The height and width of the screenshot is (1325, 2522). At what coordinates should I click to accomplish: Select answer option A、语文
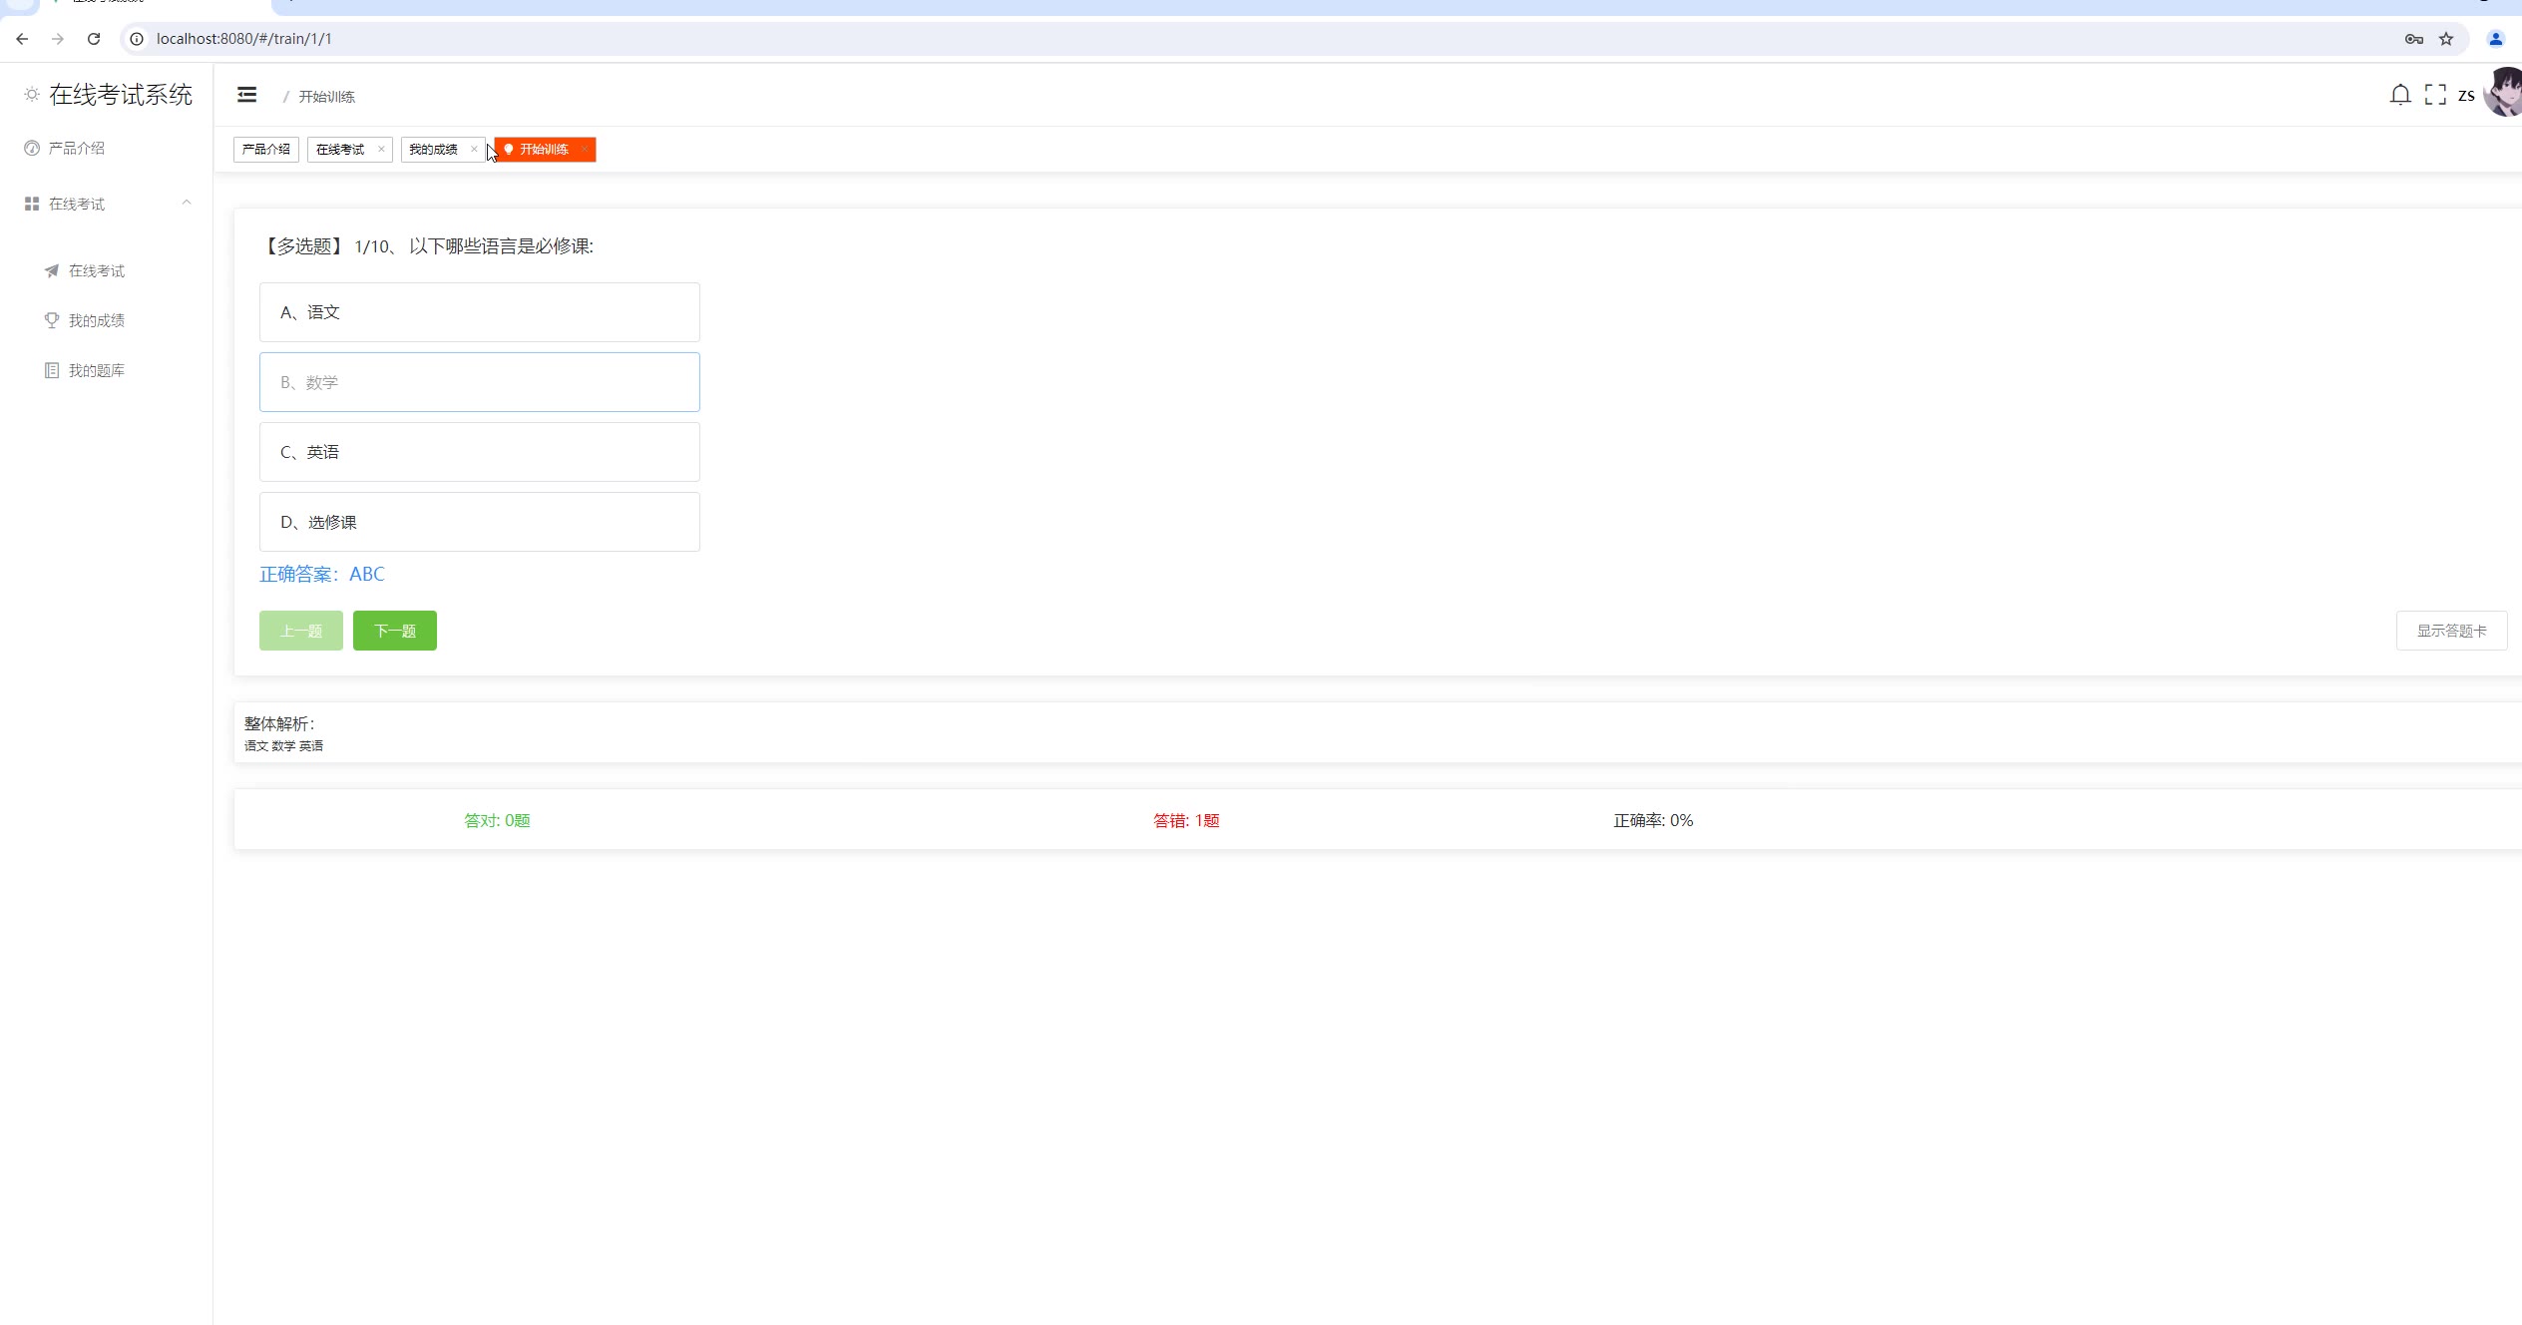click(479, 312)
